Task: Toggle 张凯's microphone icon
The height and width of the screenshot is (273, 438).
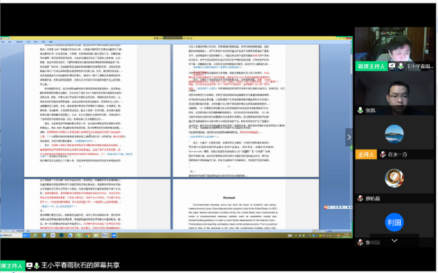Action: click(360, 110)
